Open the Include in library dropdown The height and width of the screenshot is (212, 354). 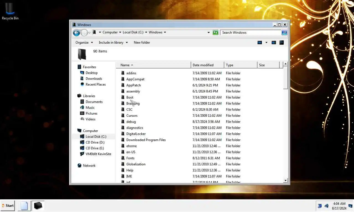pos(113,43)
